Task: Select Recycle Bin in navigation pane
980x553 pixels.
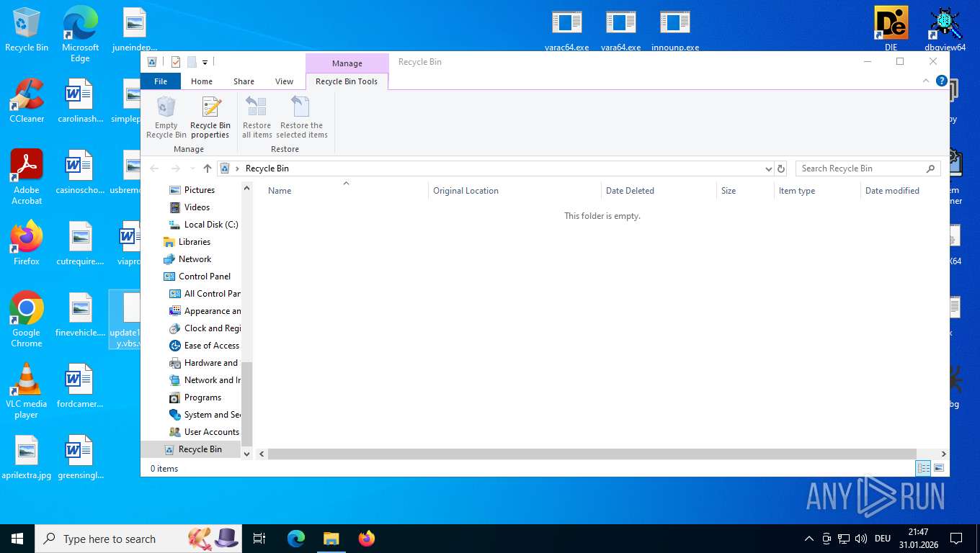Action: 192,449
